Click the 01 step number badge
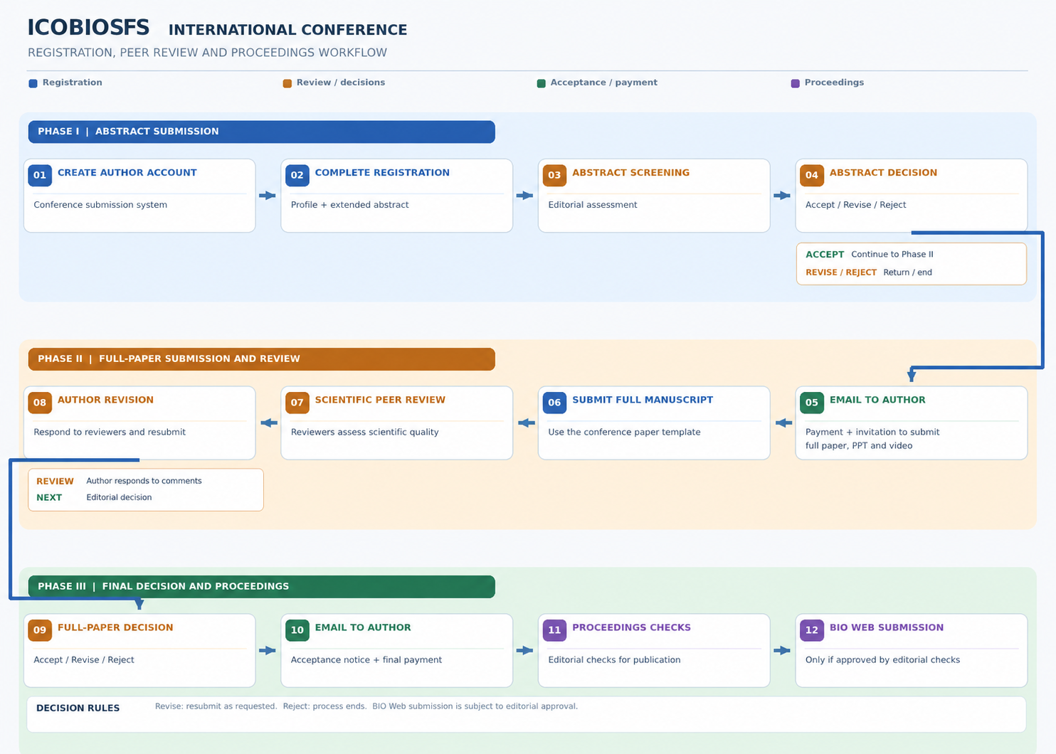 coord(40,175)
